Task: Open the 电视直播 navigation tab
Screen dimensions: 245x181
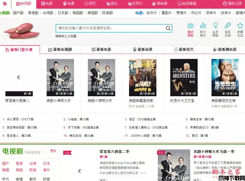Action: click(x=187, y=3)
